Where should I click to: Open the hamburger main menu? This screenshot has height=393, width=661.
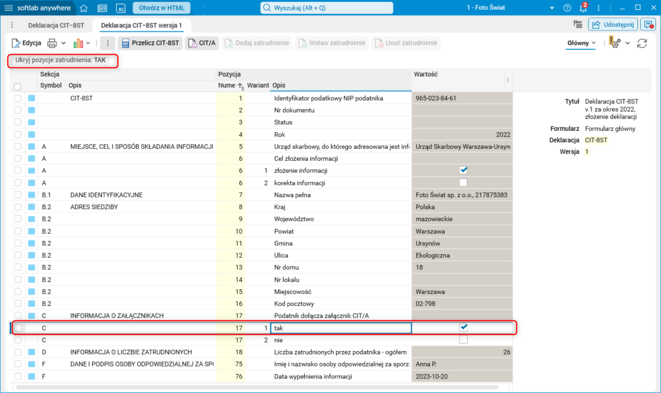pos(9,8)
